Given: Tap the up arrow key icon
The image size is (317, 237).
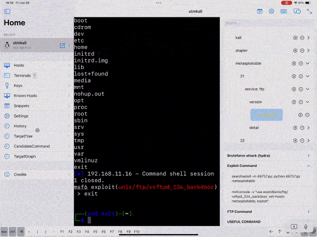Looking at the screenshot, I should point(279,232).
